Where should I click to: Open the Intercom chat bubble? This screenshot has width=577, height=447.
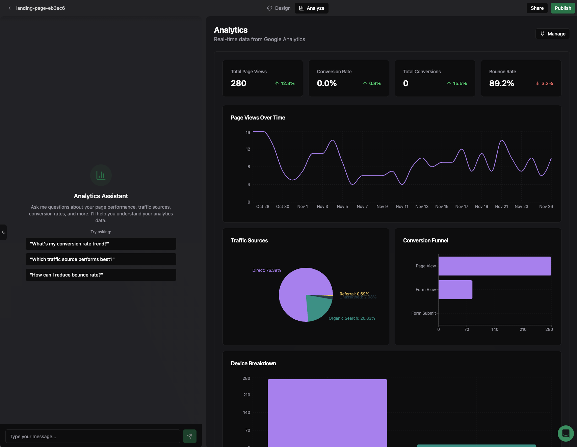pyautogui.click(x=565, y=433)
